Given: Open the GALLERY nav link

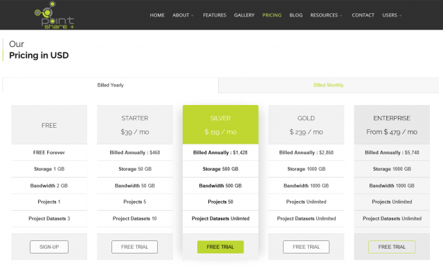Looking at the screenshot, I should (244, 15).
